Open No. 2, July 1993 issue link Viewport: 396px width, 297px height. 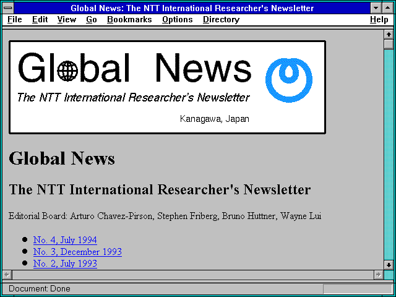[x=65, y=264]
